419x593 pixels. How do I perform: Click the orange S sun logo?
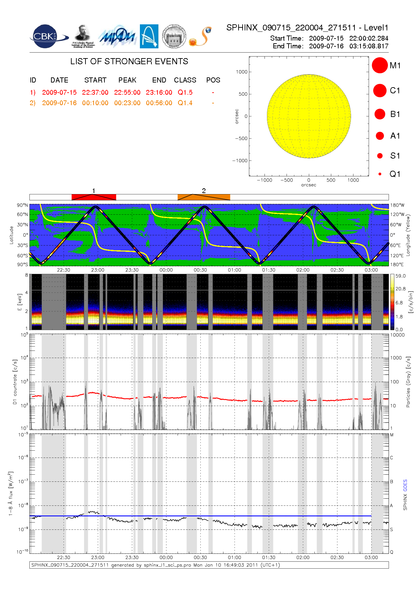(x=200, y=37)
